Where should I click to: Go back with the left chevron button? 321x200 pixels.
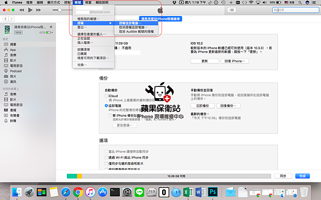pos(6,19)
